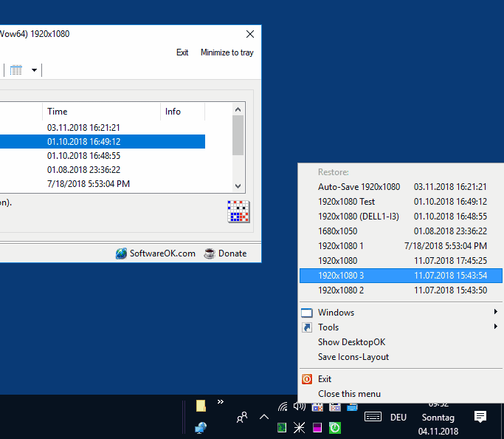Viewport: 504px width, 439px height.
Task: Choose Save Icons-Layout from tray menu
Action: point(353,357)
